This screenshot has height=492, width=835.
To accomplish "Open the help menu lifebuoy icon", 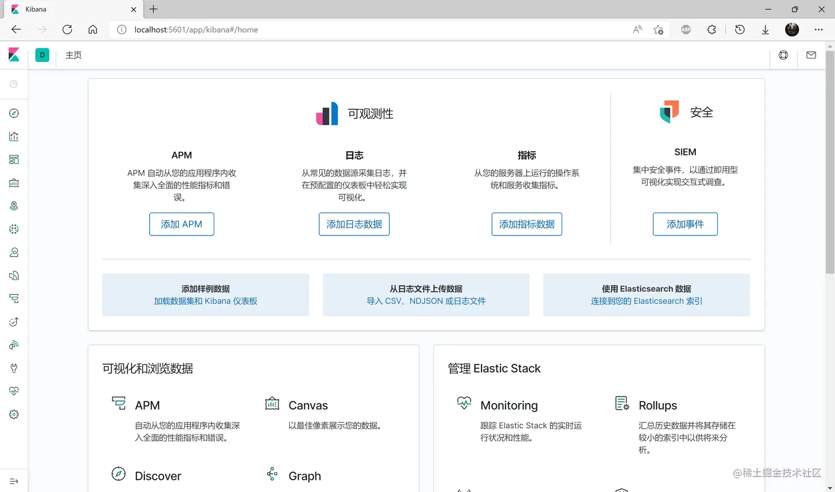I will pyautogui.click(x=783, y=55).
